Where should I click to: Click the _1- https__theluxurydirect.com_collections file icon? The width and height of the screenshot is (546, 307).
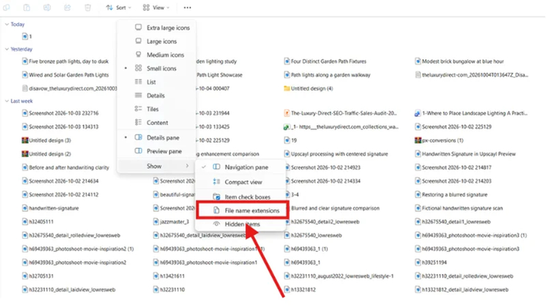coord(287,127)
